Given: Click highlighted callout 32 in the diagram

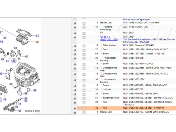Looking at the screenshot, I should (x=37, y=42).
